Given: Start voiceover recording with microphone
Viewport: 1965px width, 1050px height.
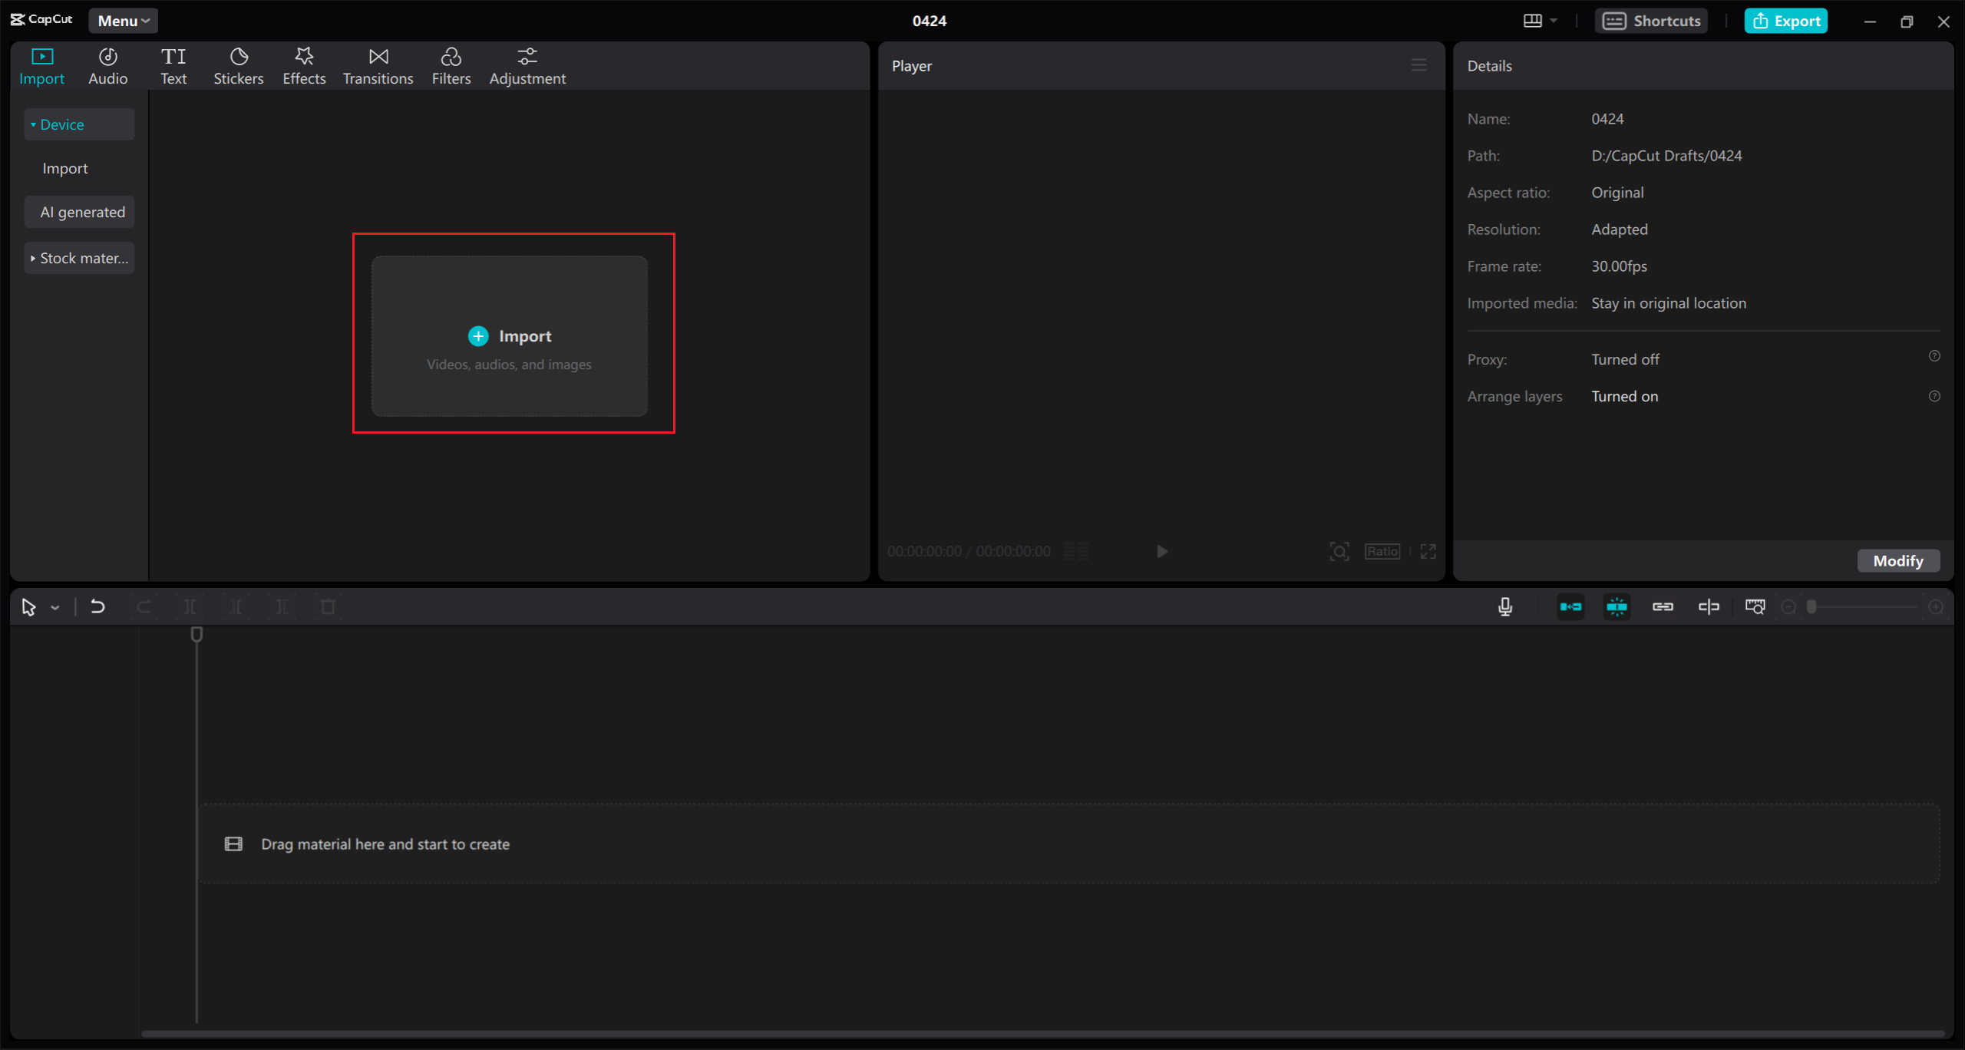Looking at the screenshot, I should pyautogui.click(x=1505, y=606).
